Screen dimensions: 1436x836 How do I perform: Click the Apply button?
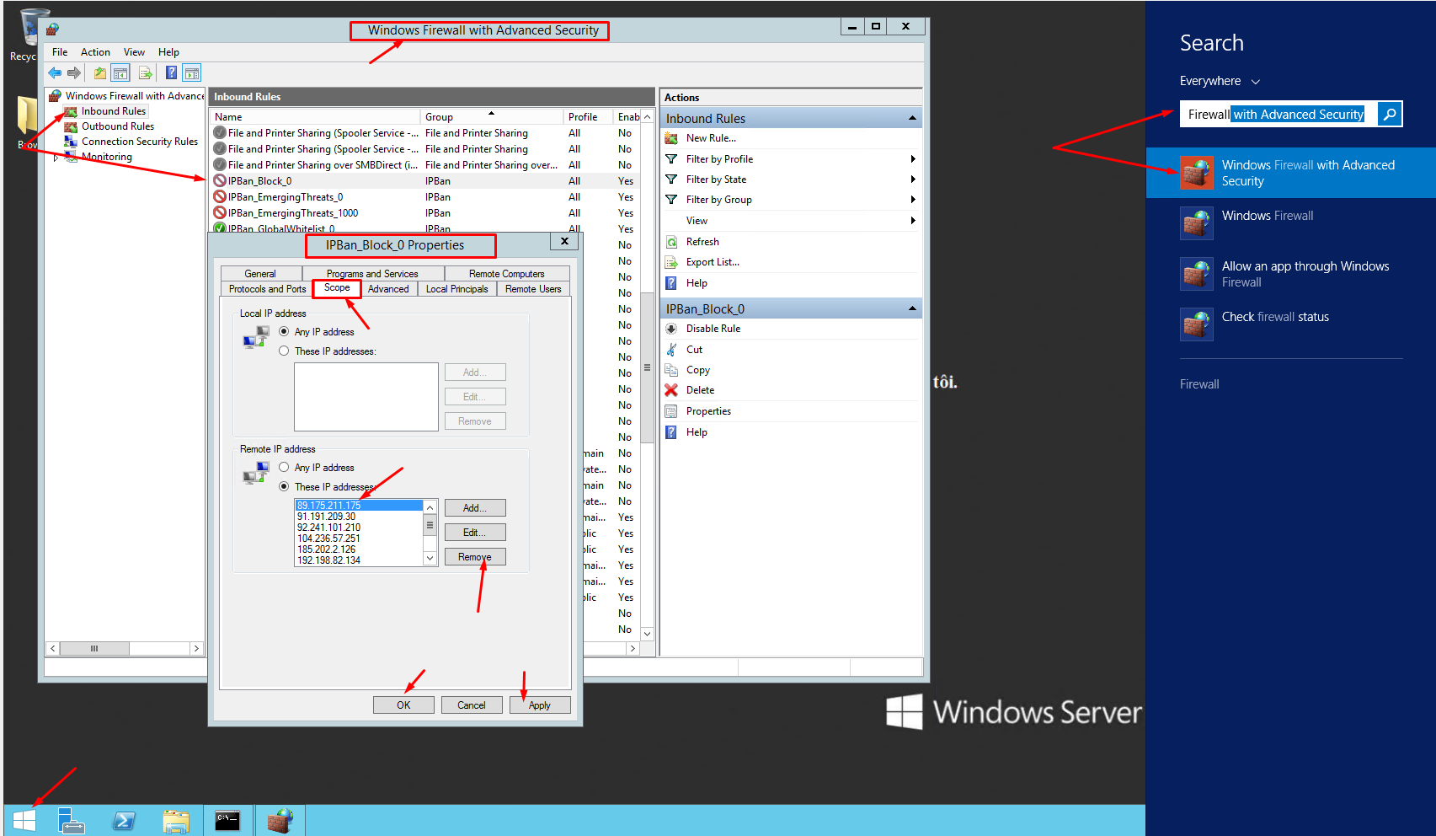[540, 705]
